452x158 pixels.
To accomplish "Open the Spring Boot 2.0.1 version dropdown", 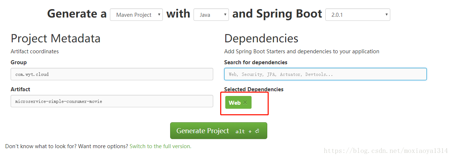I will point(357,15).
